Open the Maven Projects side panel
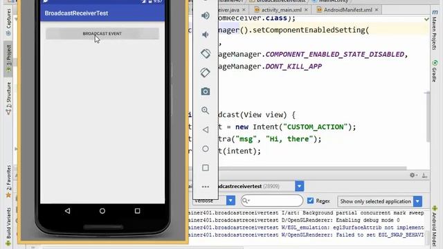The height and width of the screenshot is (249, 443). (x=435, y=30)
